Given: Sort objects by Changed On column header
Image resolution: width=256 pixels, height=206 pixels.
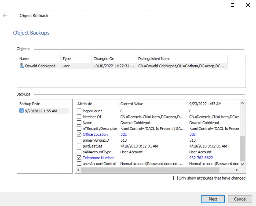Looking at the screenshot, I should tap(114, 59).
